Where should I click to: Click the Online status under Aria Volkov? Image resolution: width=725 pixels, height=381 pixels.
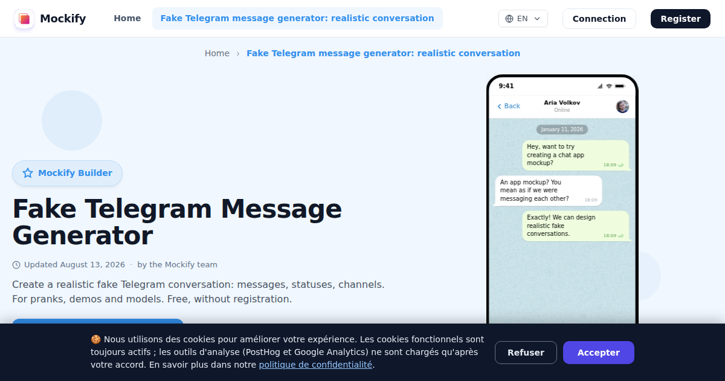[562, 110]
